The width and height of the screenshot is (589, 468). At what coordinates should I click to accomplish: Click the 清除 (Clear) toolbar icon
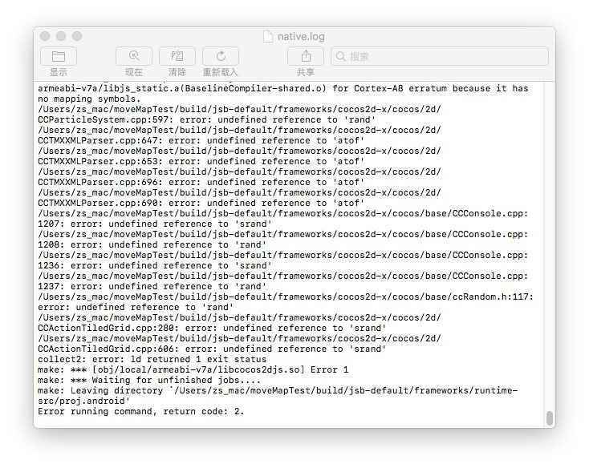177,56
